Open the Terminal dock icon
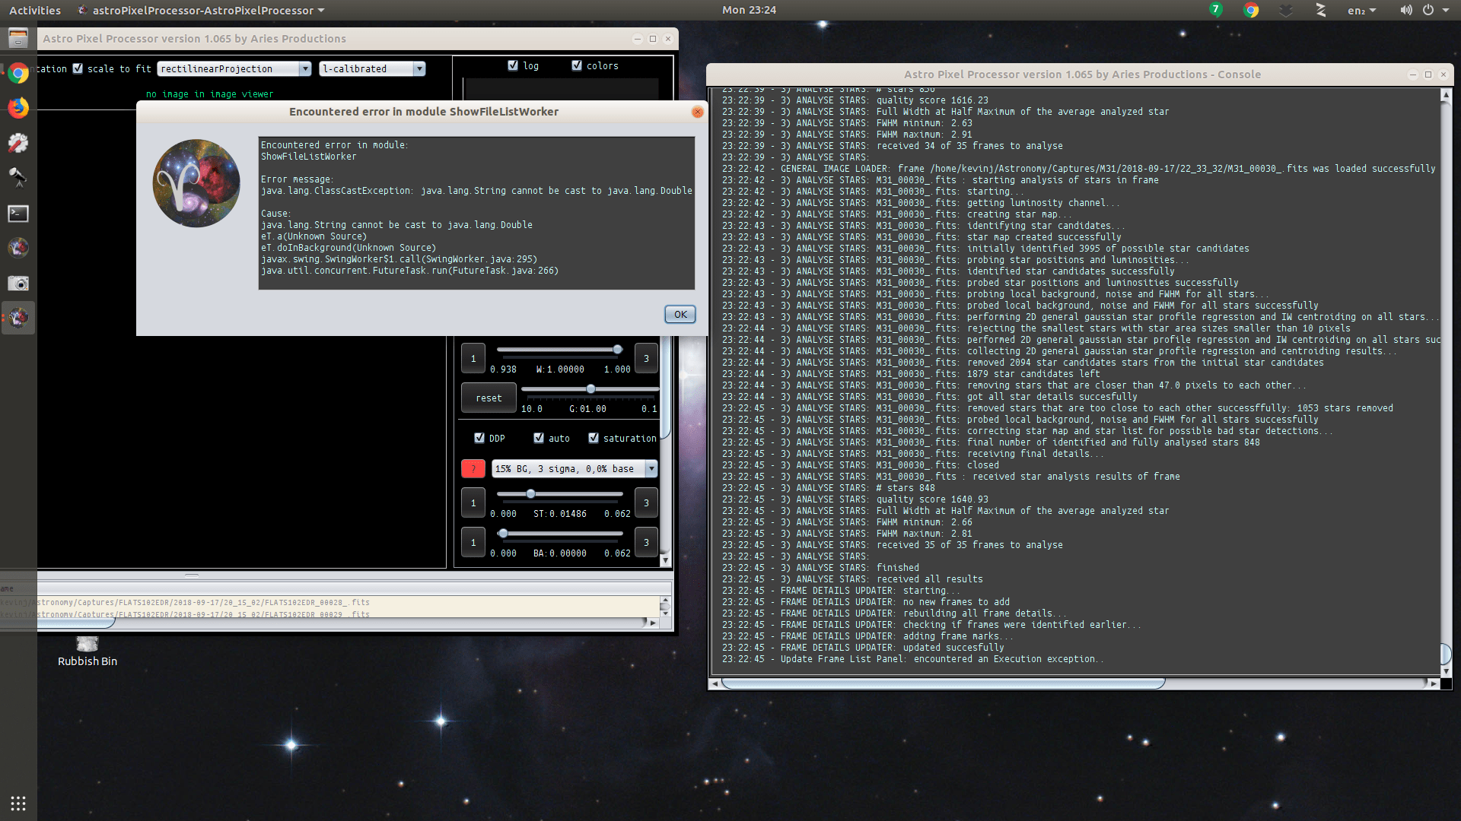 point(18,214)
